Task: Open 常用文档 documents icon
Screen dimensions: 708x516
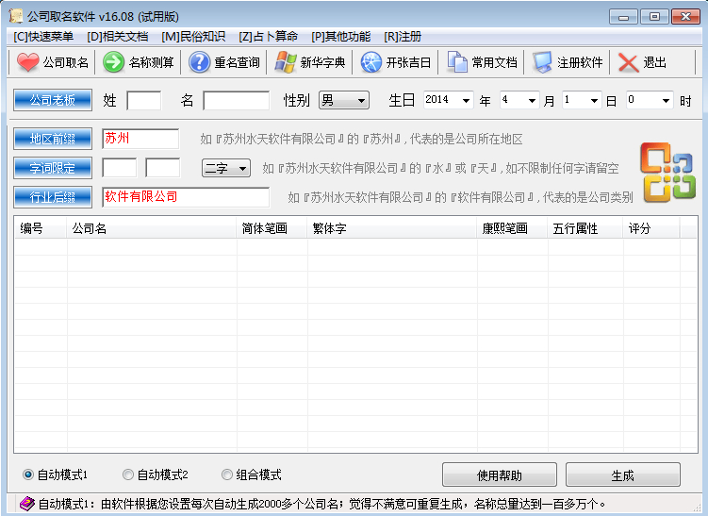Action: [457, 62]
